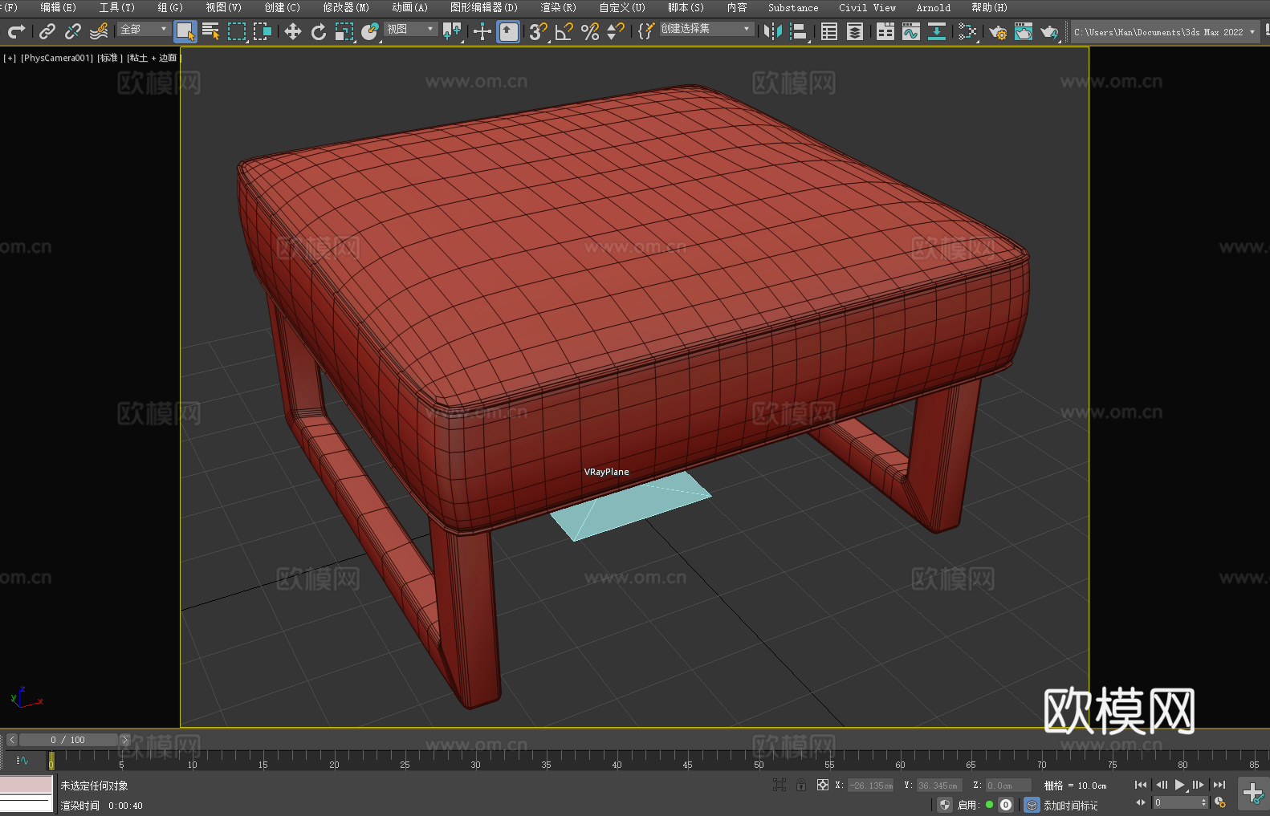Open the 工具(T) menu

coord(117,7)
